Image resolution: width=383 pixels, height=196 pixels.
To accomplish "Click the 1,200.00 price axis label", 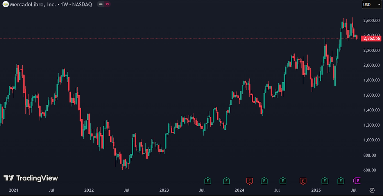I will 372,125.
